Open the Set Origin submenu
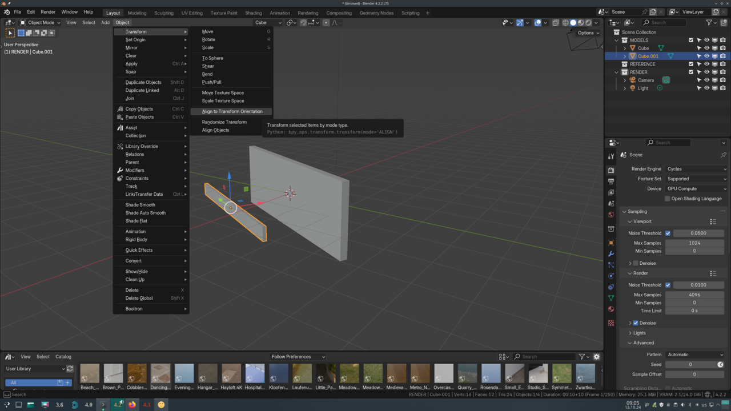Screen dimensions: 731x411 (x=151, y=40)
